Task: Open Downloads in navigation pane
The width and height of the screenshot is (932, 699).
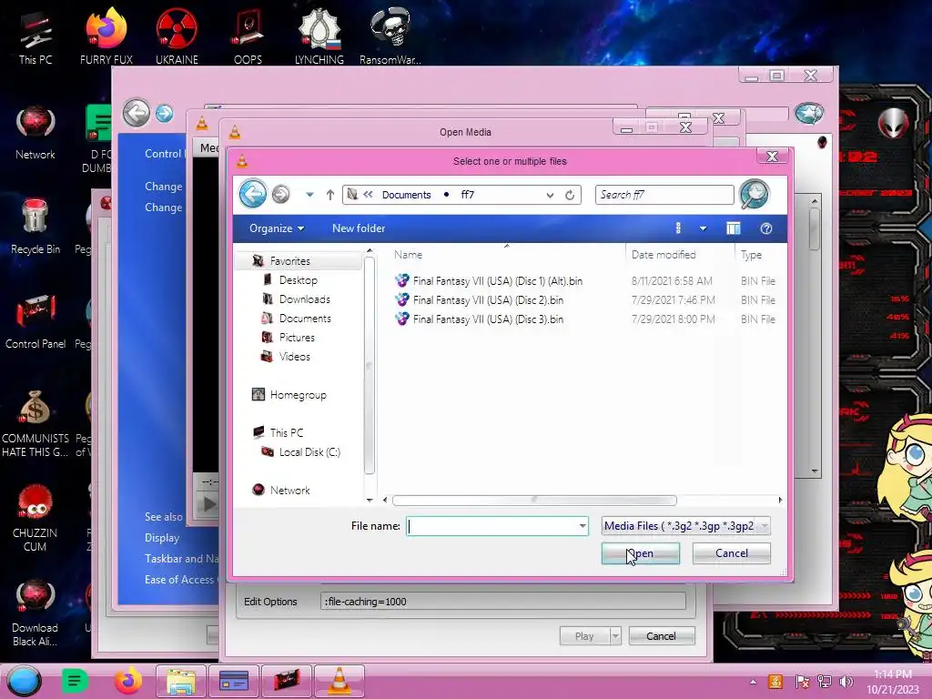Action: click(304, 299)
